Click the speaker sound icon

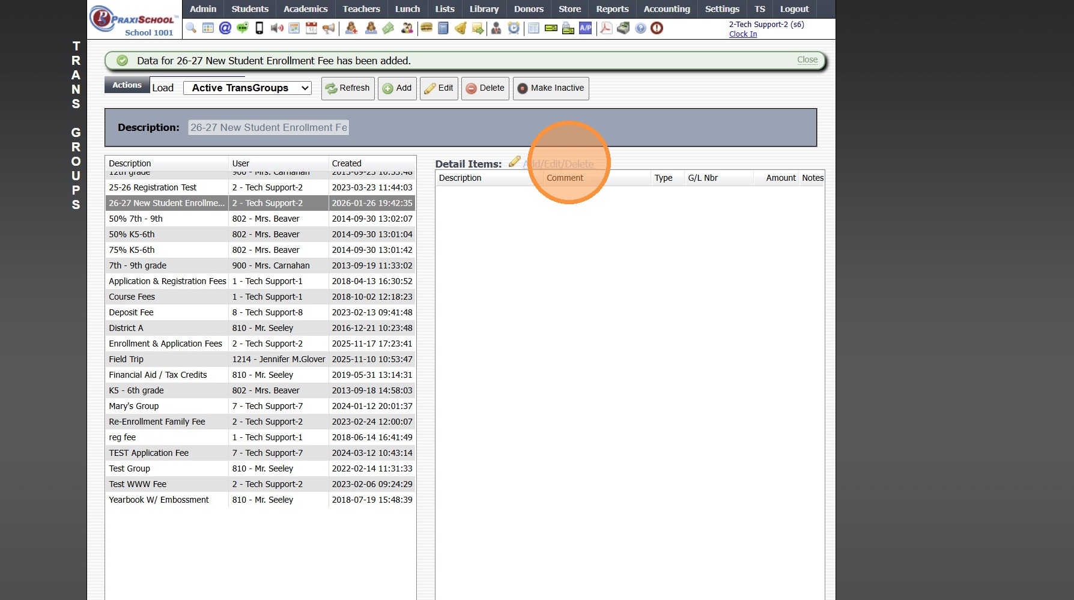pos(277,28)
